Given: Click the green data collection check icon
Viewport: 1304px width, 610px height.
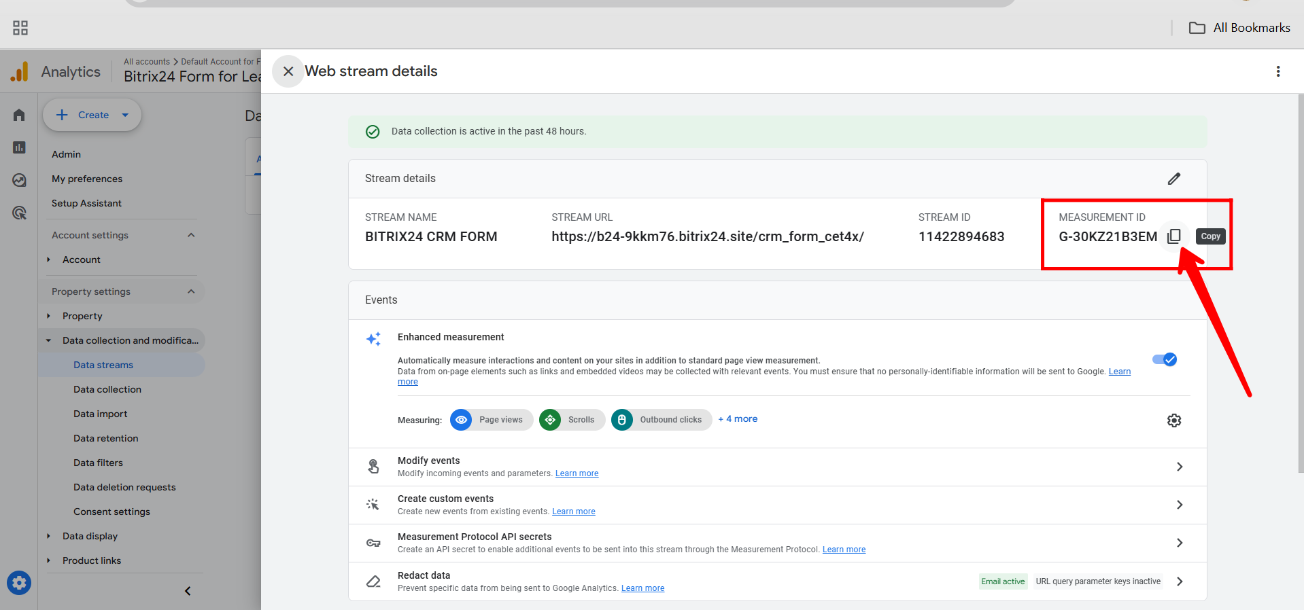Looking at the screenshot, I should (x=373, y=132).
